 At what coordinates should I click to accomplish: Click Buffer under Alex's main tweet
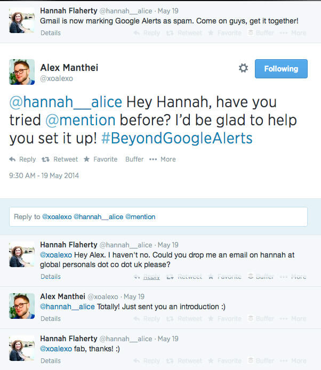click(134, 159)
